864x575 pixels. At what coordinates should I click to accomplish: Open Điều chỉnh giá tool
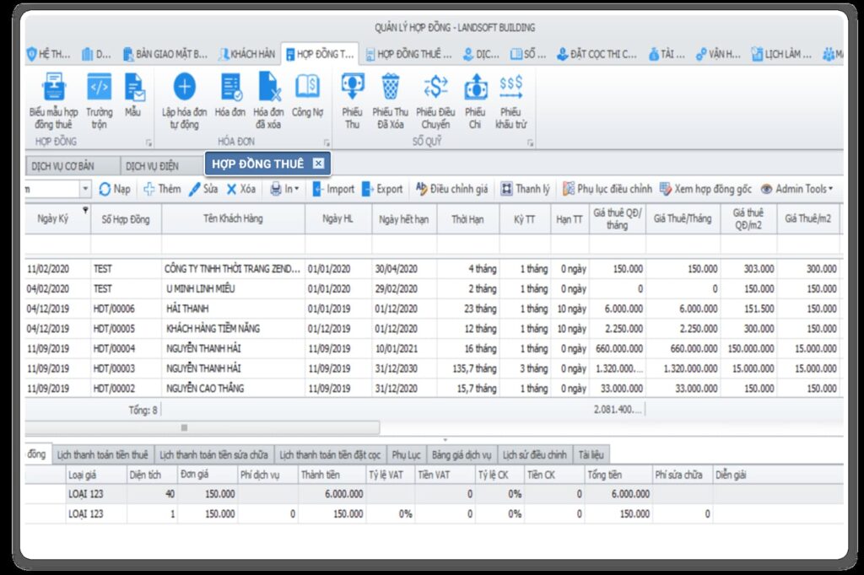point(452,189)
